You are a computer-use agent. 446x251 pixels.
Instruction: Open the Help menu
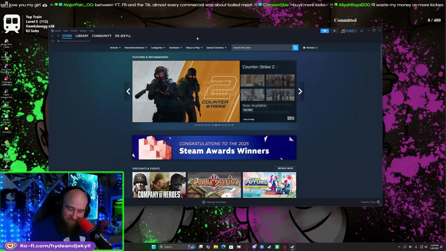[91, 31]
